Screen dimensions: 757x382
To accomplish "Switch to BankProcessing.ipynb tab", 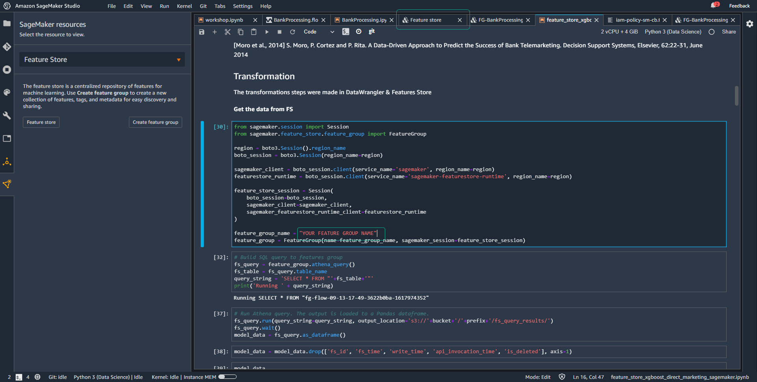I will (364, 20).
